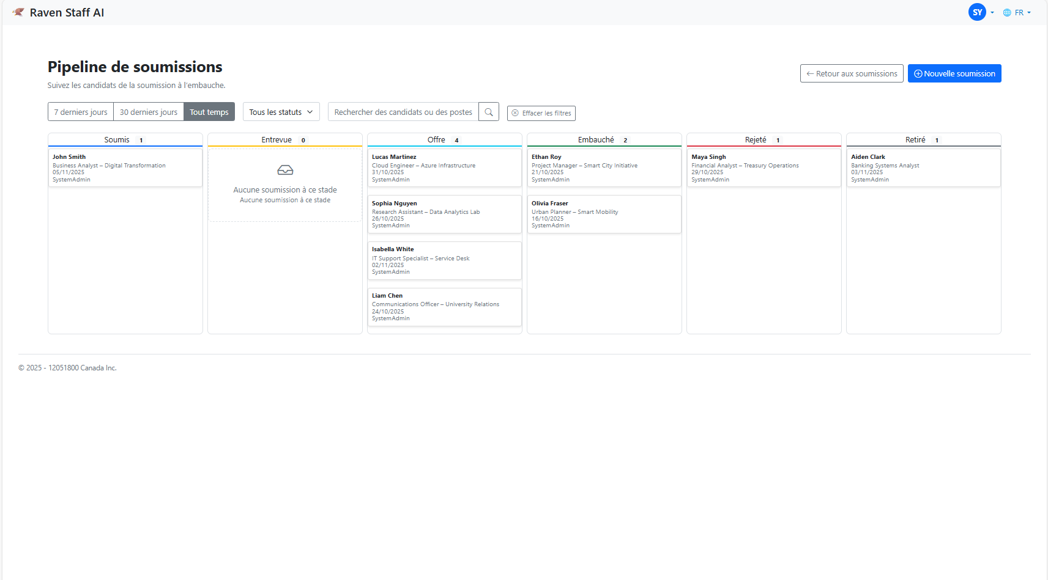Select the 7 derniers jours filter
The width and height of the screenshot is (1048, 580).
(81, 112)
